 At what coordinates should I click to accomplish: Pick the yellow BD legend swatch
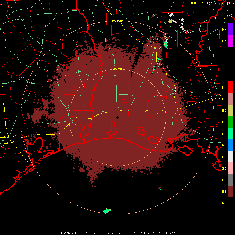point(231,110)
